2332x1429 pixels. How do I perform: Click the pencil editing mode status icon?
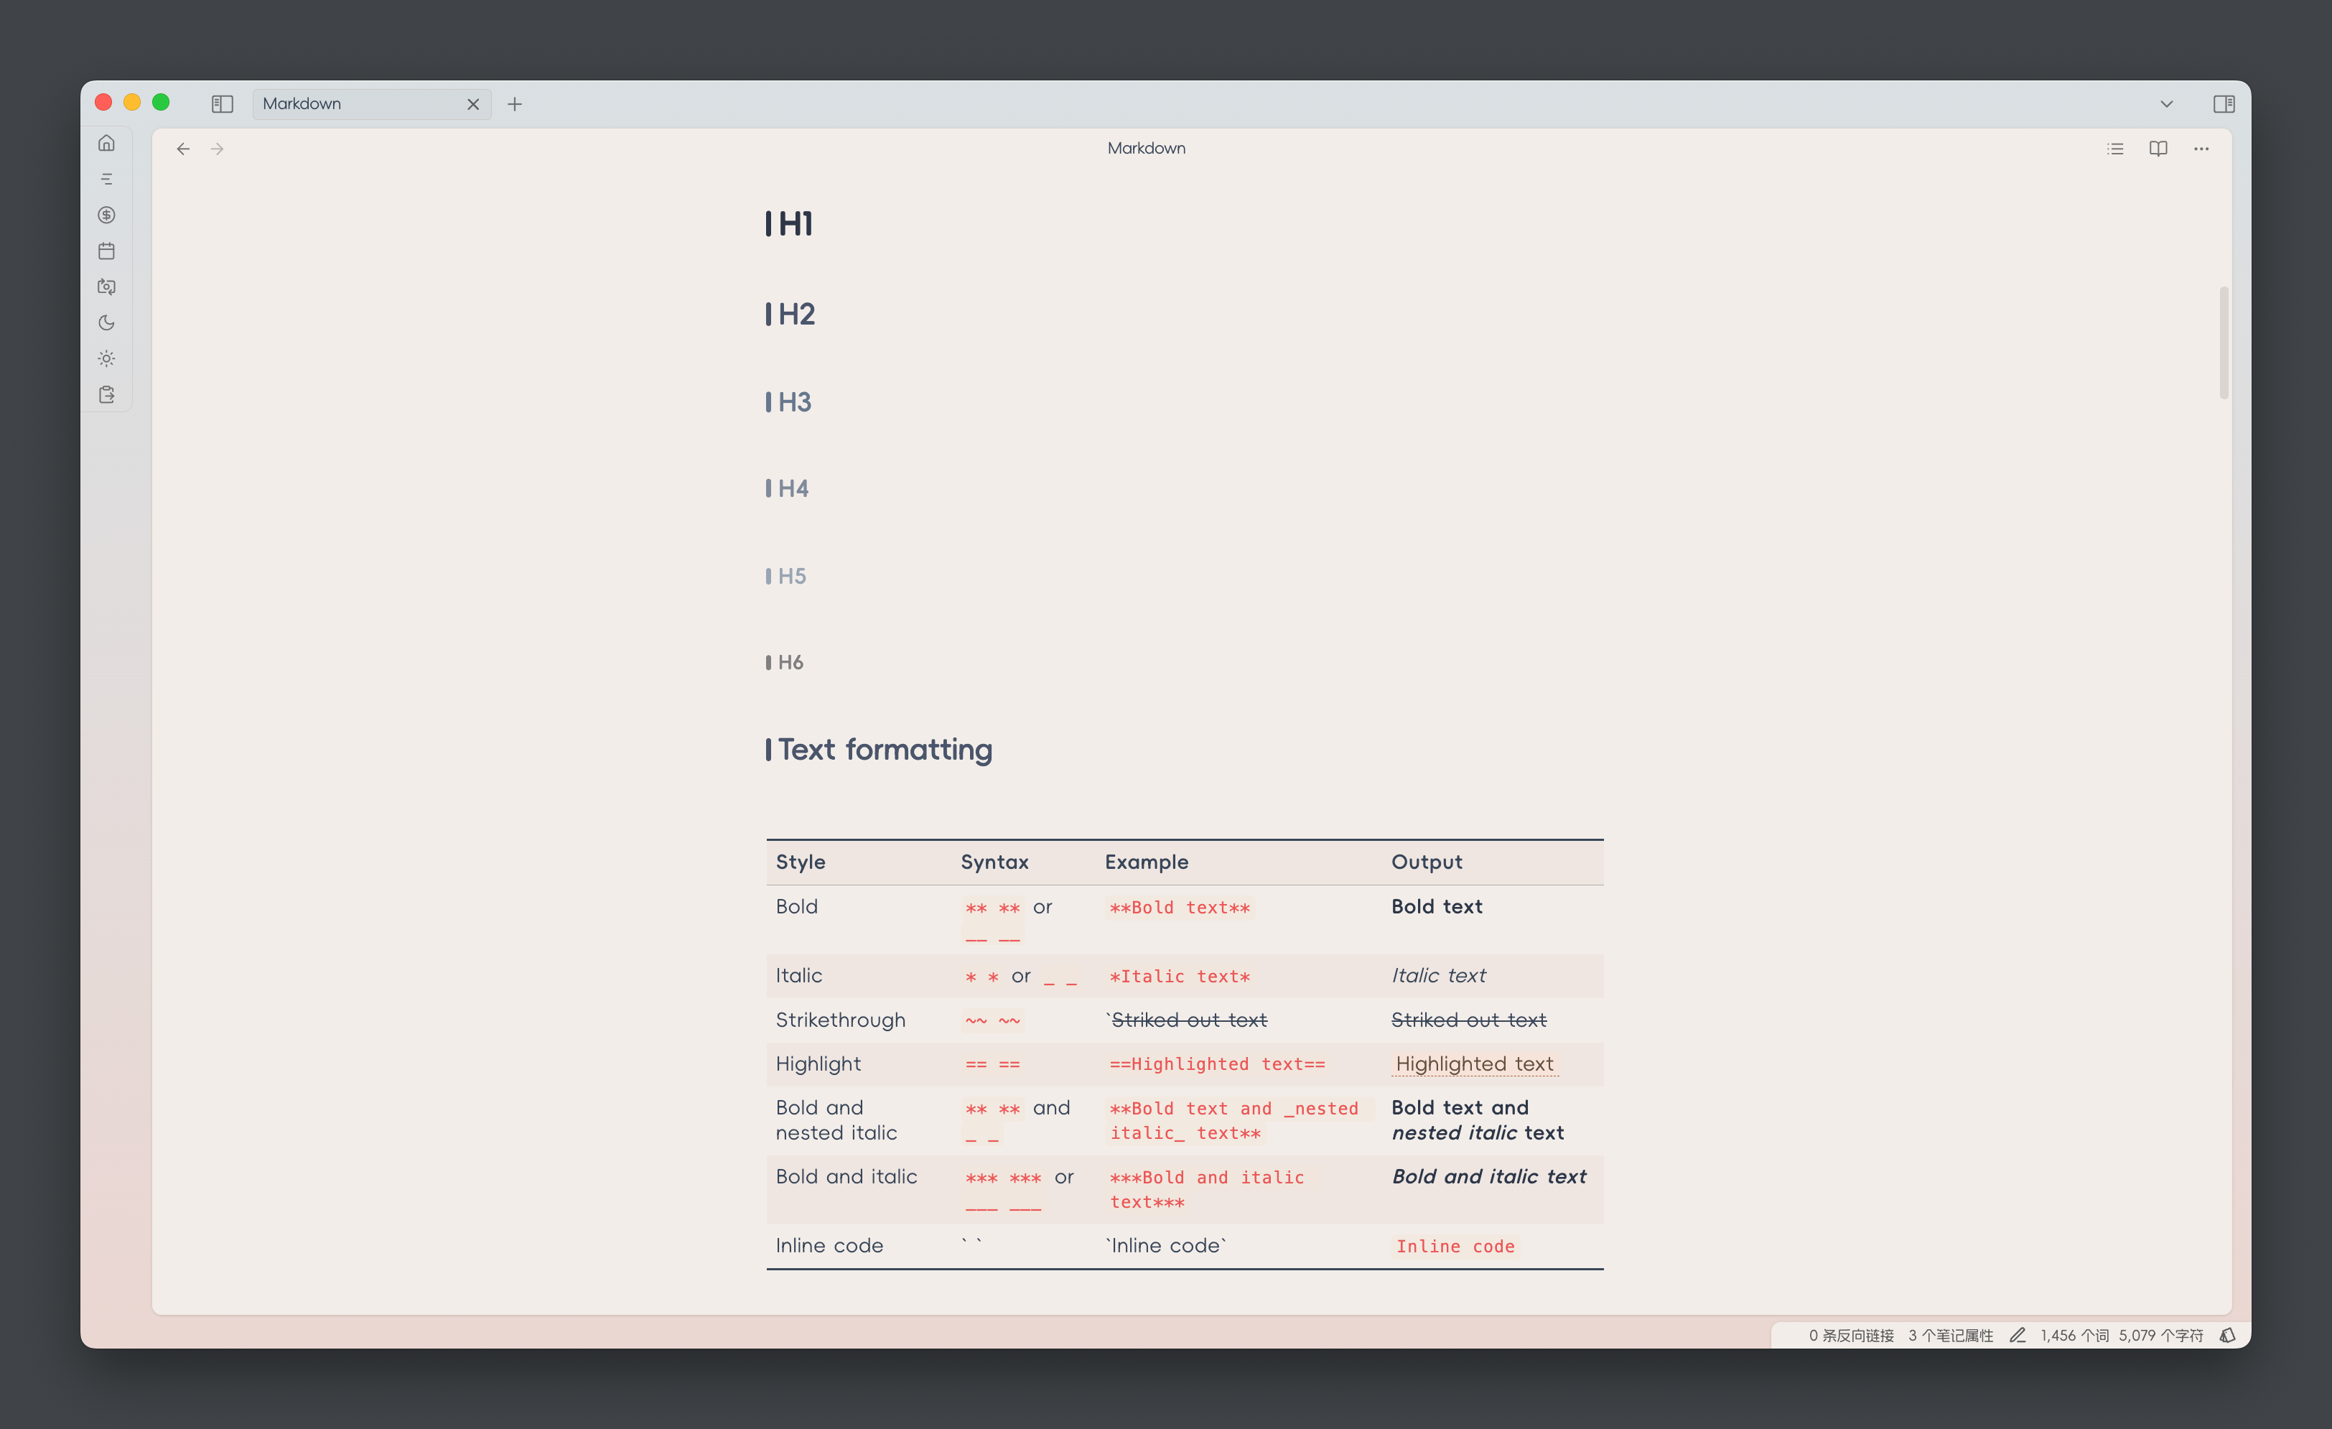pos(2017,1336)
